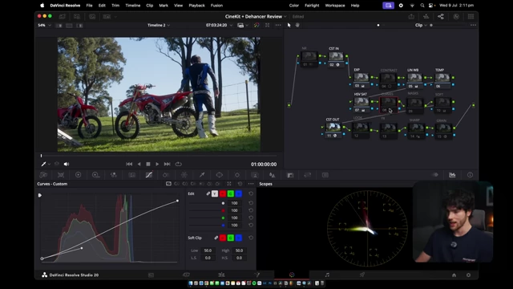Open the Tracker palette icon
Screen dimensions: 513x289
coord(237,175)
